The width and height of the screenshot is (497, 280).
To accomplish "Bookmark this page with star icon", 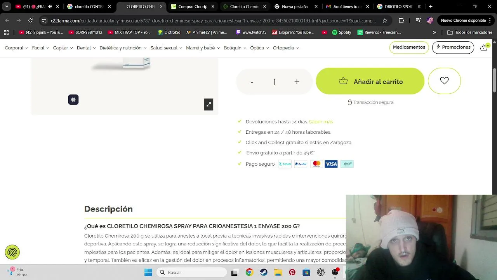I will (x=384, y=21).
